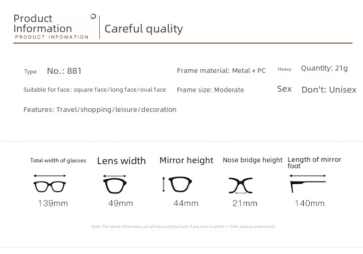Click the hand-measurement note at bottom
This screenshot has height=254, width=363.
click(x=183, y=226)
